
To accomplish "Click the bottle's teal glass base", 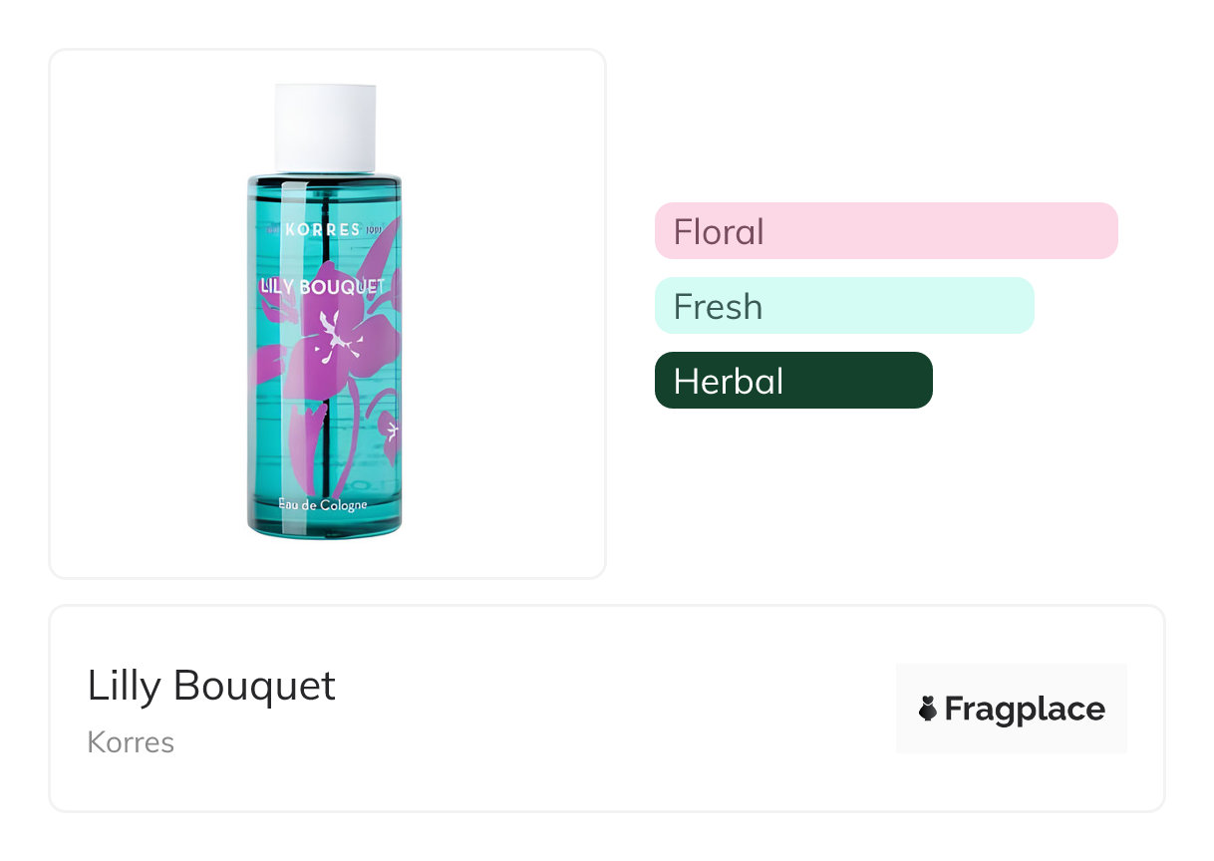I will click(324, 522).
